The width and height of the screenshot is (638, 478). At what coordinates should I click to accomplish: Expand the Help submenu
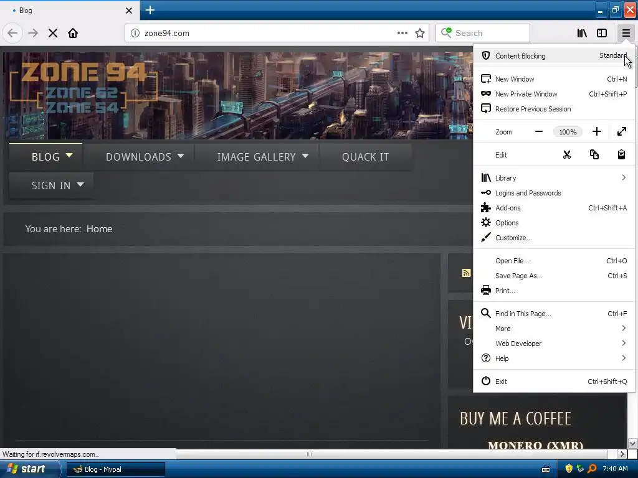[554, 358]
